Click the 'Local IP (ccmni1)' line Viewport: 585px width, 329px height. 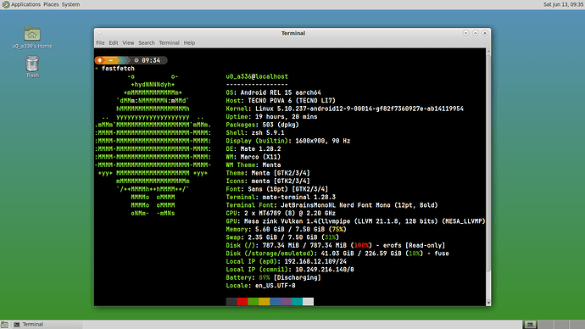[290, 270]
